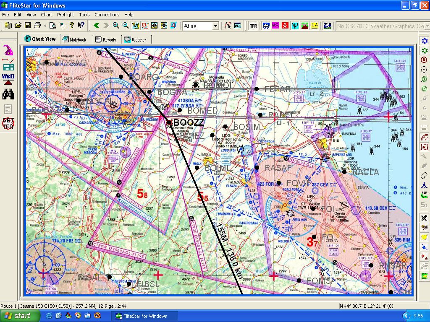
Task: Open the Windows start menu
Action: pyautogui.click(x=19, y=316)
